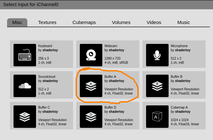This screenshot has width=213, height=140.
Task: Switch to the Misc tab
Action: click(x=17, y=22)
